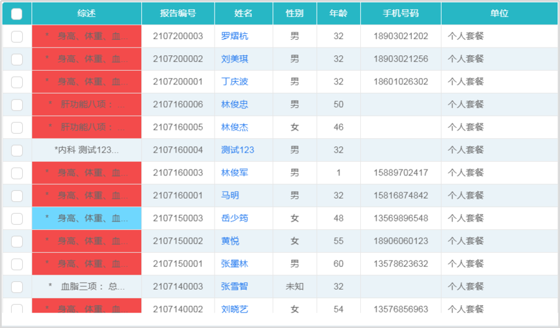Tick the select-all checkbox in the table header

[17, 14]
